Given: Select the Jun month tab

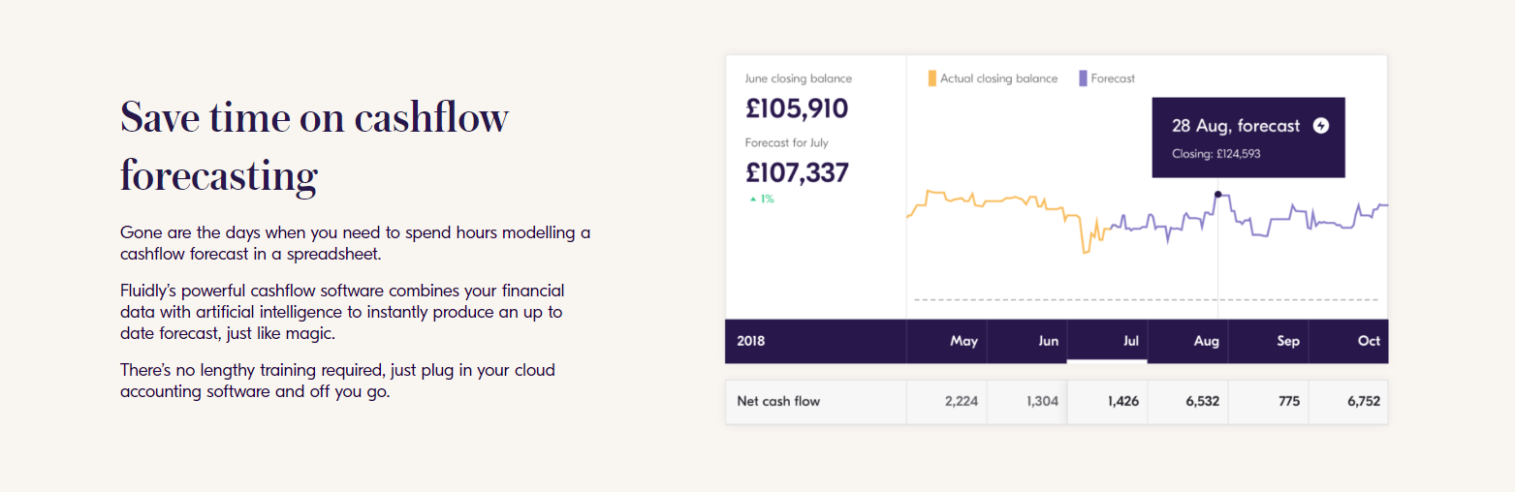Looking at the screenshot, I should pyautogui.click(x=1048, y=341).
